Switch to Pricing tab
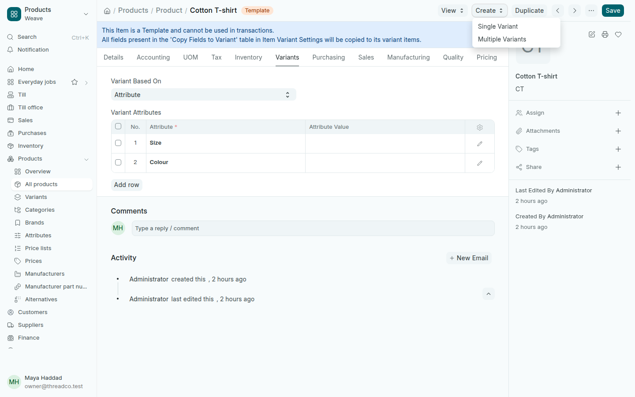This screenshot has width=635, height=397. tap(487, 57)
